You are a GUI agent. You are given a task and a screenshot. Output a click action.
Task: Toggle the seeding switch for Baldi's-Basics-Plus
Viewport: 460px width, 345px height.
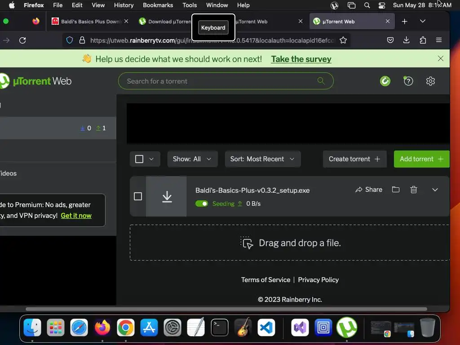(202, 203)
